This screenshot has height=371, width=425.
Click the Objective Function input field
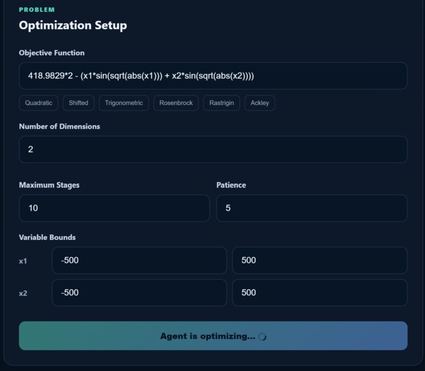213,76
